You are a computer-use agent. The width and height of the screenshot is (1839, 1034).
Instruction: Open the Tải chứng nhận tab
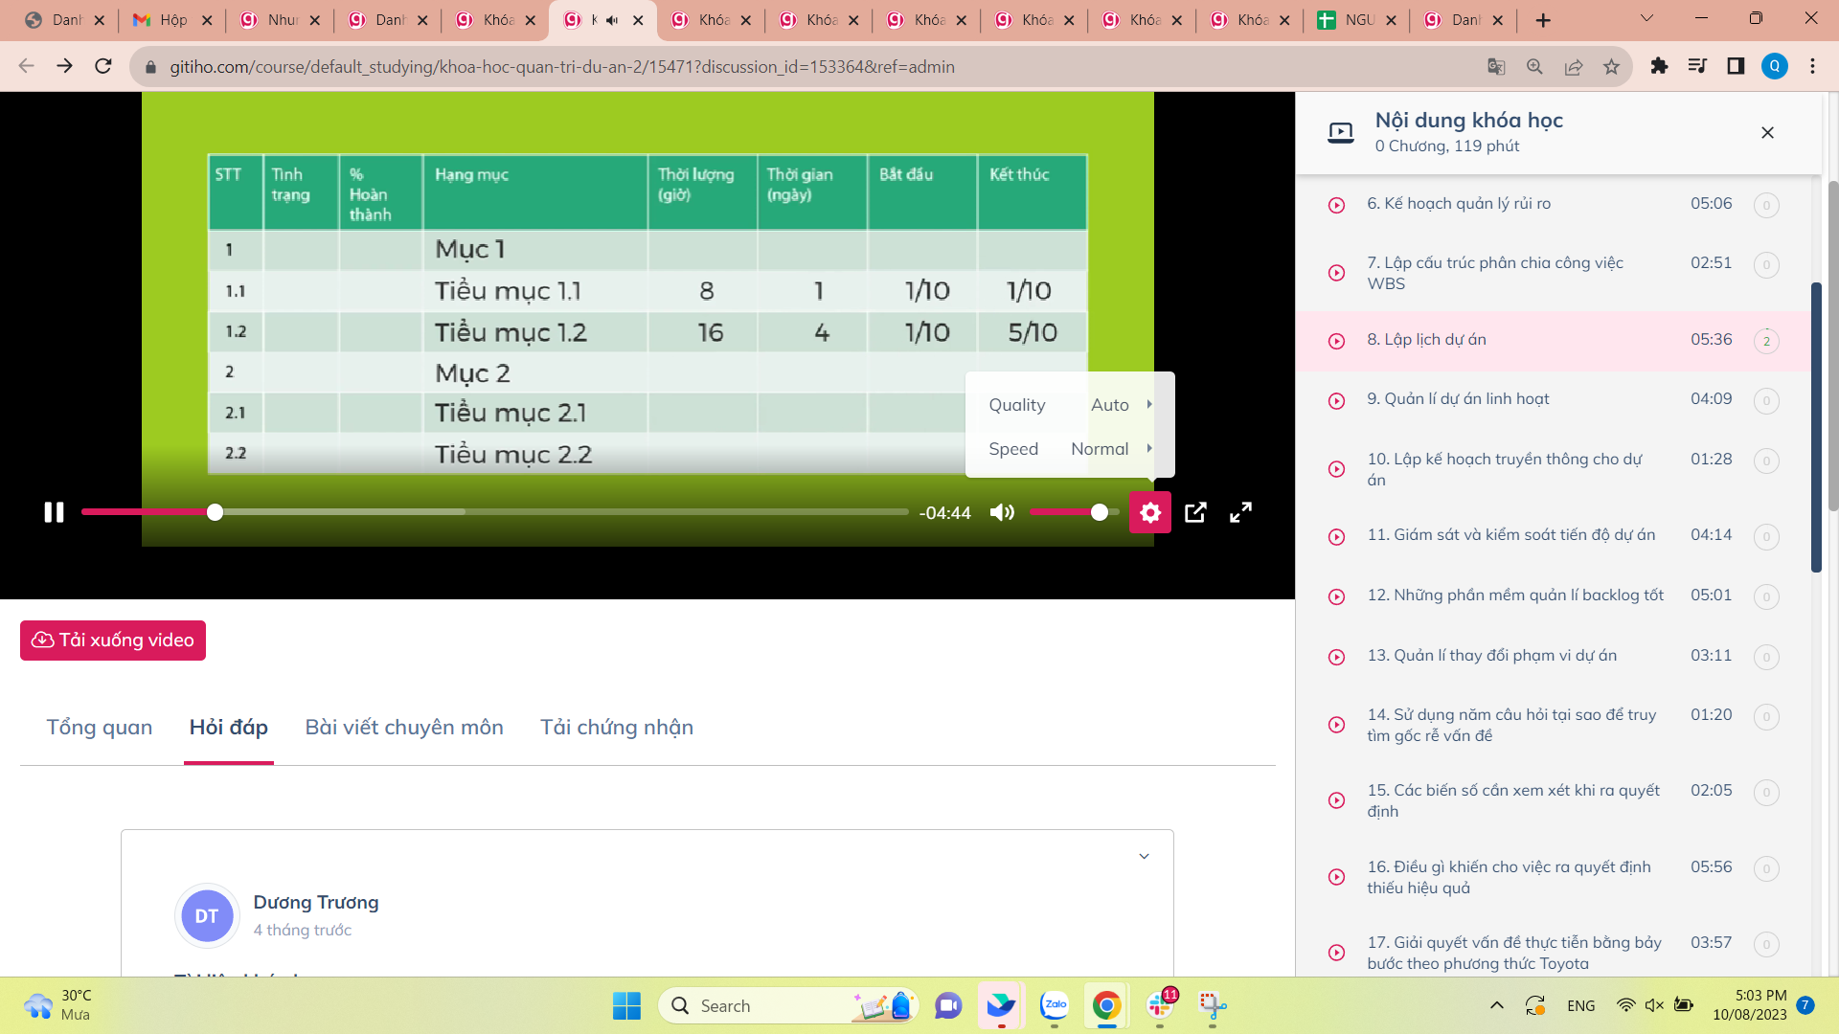[x=616, y=728]
